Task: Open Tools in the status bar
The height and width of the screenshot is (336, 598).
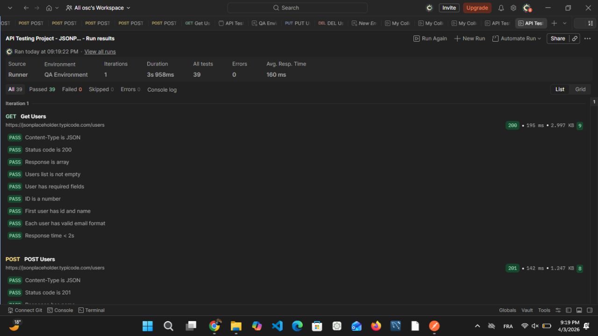Action: pyautogui.click(x=544, y=310)
